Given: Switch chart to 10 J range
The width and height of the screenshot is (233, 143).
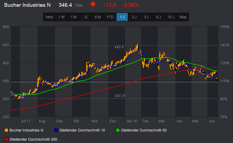Looking at the screenshot, I should click(x=171, y=17).
